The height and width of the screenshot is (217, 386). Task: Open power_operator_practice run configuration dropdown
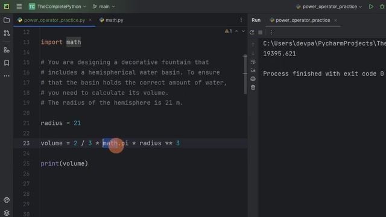(x=329, y=7)
